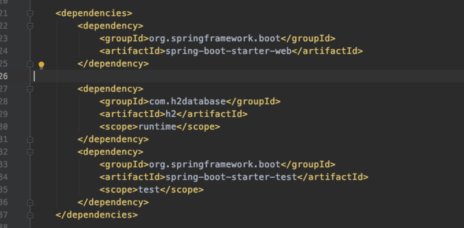Click fold marker beside lightbulb on closing dependency
Viewport: 464px width, 228px height.
[30, 64]
